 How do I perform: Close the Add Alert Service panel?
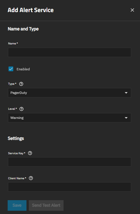coord(132,10)
